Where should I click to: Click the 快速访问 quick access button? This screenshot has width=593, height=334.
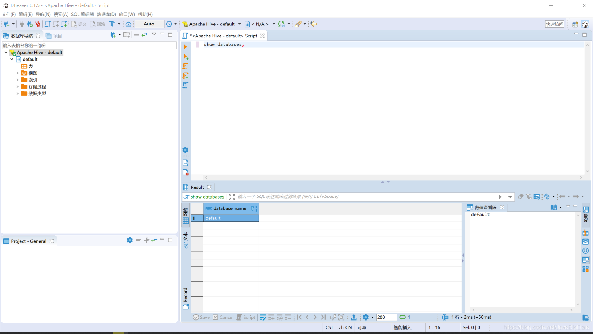coord(555,24)
